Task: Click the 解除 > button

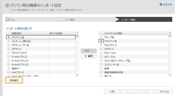Action: click(x=89, y=51)
